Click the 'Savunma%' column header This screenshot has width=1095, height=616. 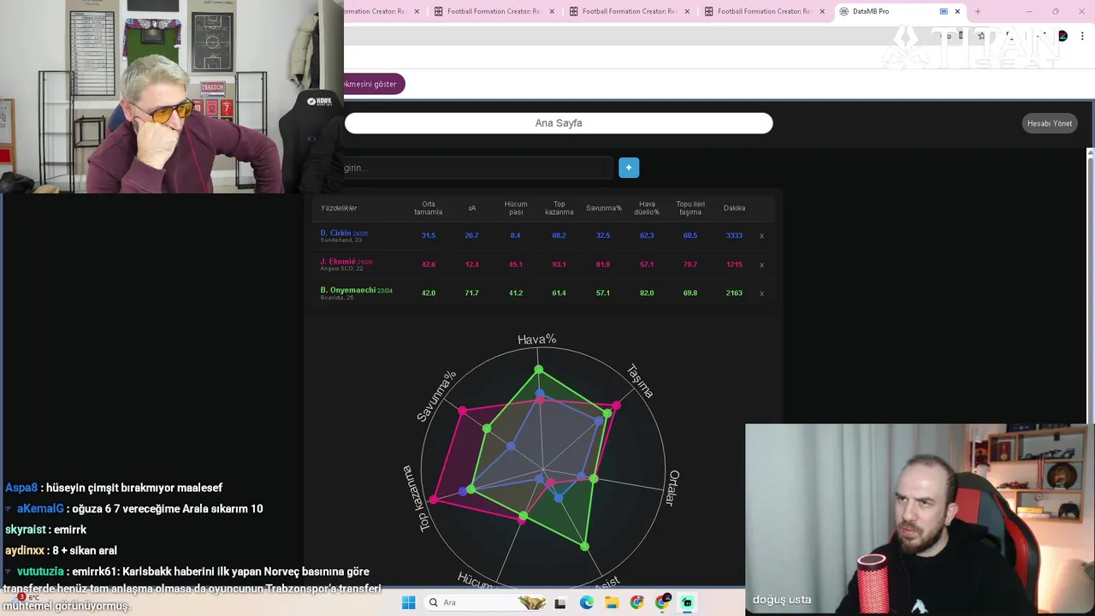tap(603, 208)
